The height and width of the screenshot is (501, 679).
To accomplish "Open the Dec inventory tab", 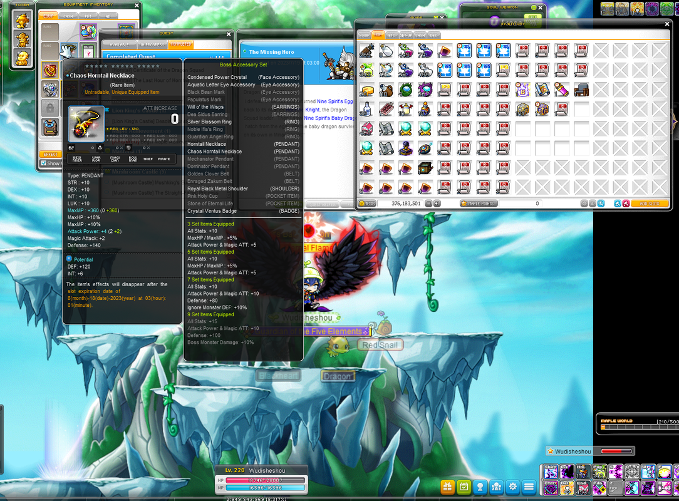I will (x=434, y=35).
